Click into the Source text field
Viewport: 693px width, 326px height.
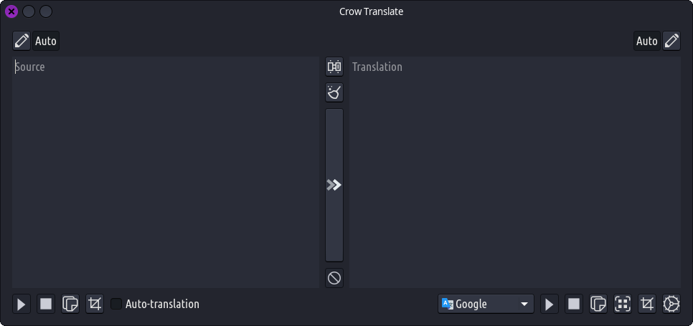(165, 172)
